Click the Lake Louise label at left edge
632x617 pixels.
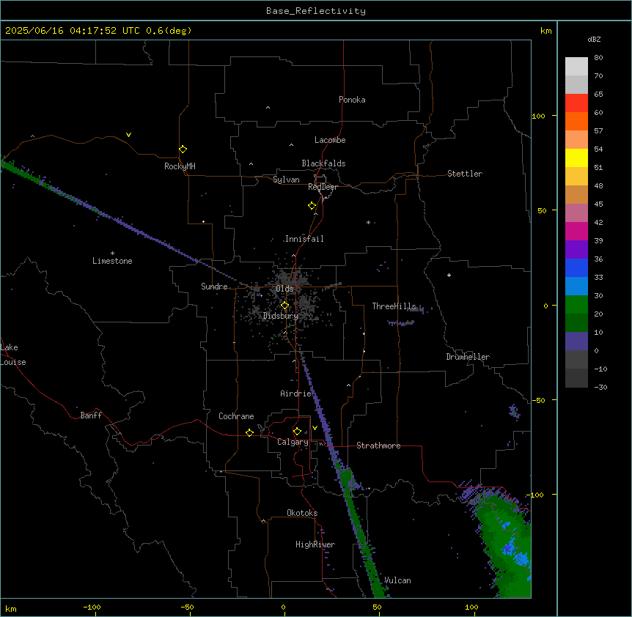[x=13, y=355]
